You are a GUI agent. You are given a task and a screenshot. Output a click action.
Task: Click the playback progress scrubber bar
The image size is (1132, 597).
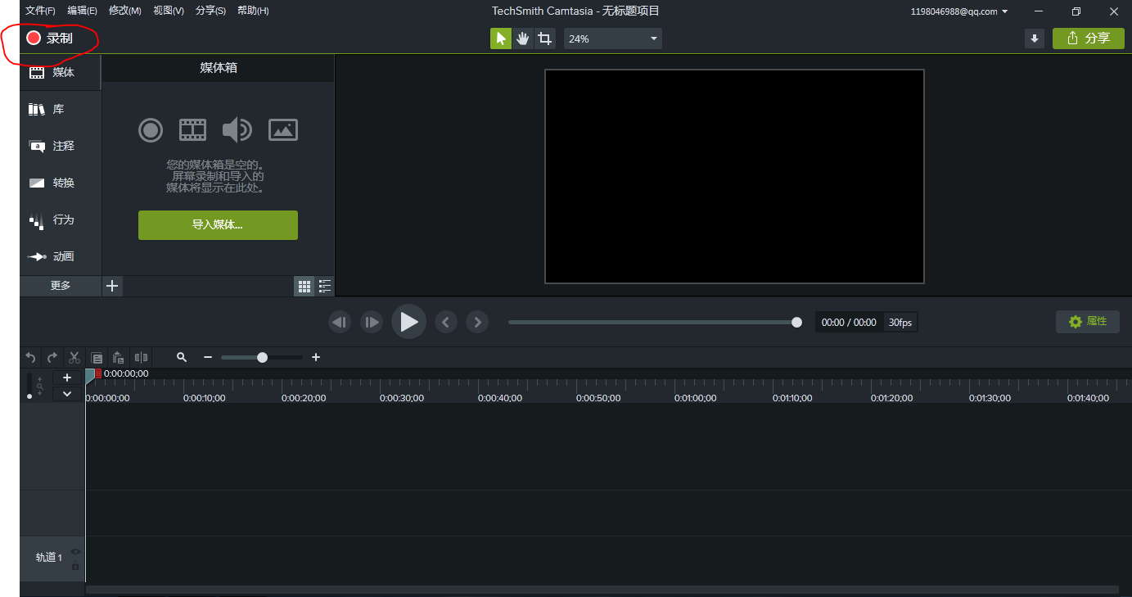coord(655,322)
